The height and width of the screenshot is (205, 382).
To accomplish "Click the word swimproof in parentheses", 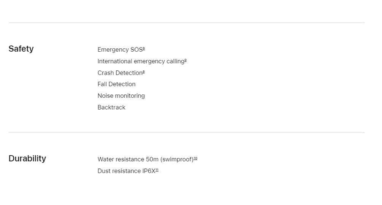I will pyautogui.click(x=177, y=159).
